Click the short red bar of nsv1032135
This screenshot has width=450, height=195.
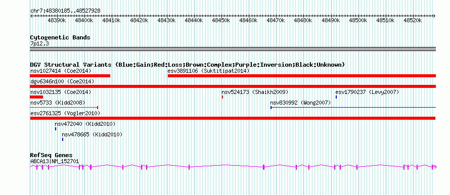36,97
